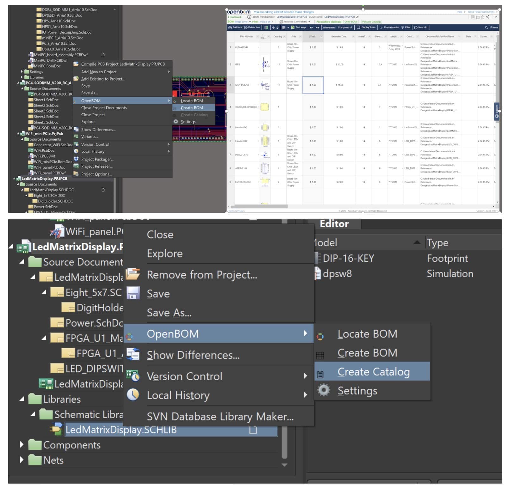This screenshot has height=488, width=508.
Task: Click the BOM info circle icon
Action: point(249,17)
